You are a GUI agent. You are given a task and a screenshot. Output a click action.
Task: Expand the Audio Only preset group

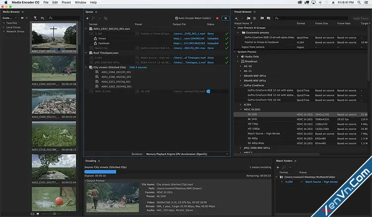[x=238, y=57]
